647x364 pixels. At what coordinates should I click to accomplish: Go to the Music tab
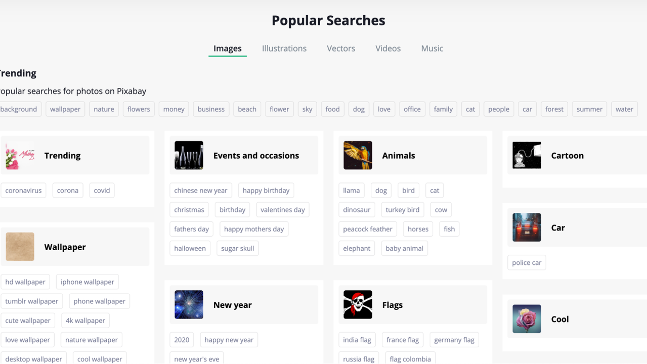432,49
